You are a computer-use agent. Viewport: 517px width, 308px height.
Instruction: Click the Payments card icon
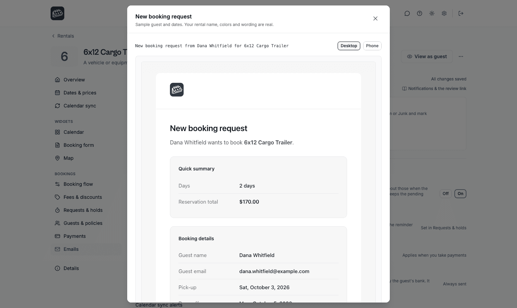point(57,236)
